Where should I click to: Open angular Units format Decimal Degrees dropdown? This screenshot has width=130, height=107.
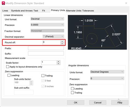click(x=107, y=72)
